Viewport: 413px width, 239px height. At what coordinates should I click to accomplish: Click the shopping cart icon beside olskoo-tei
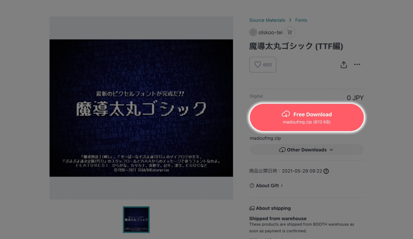290,32
